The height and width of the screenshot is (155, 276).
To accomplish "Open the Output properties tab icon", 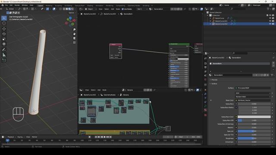I will (x=205, y=67).
